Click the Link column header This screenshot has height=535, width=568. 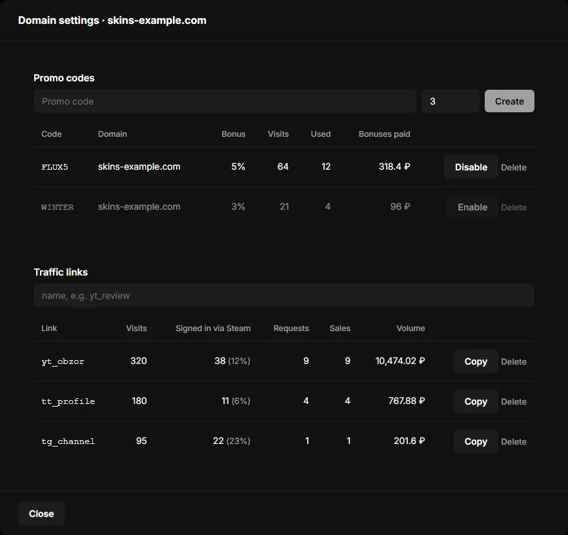point(49,328)
